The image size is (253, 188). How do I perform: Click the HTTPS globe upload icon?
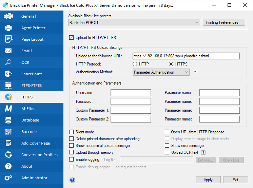(8, 97)
